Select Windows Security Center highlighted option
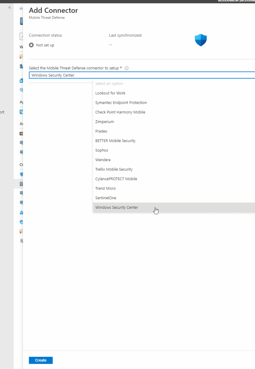255x369 pixels. pos(116,208)
